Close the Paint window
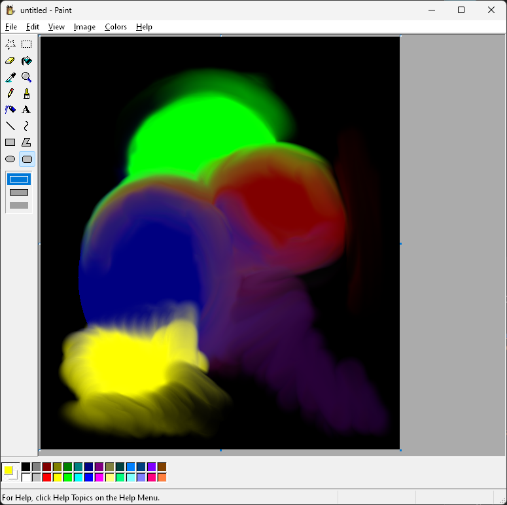507x505 pixels. [x=491, y=10]
